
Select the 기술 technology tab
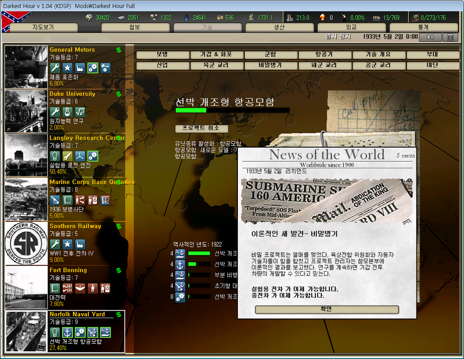(x=207, y=28)
